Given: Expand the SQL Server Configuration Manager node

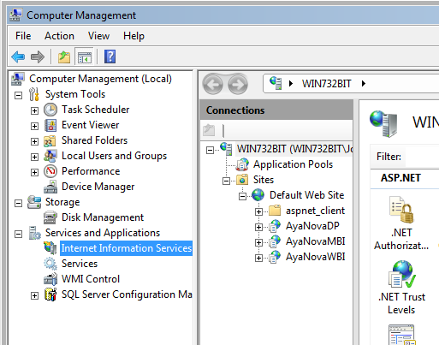Looking at the screenshot, I should pos(34,295).
